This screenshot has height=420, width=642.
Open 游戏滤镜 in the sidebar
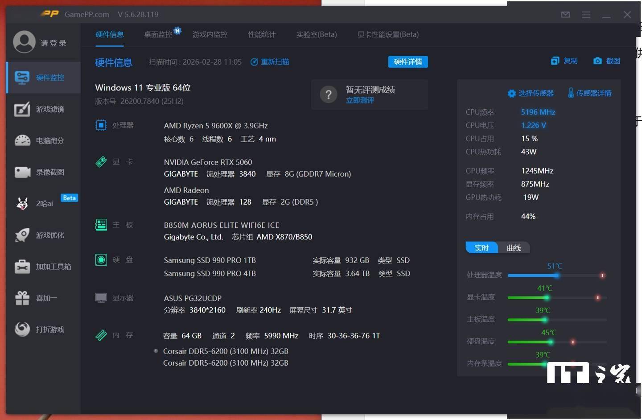[x=43, y=109]
